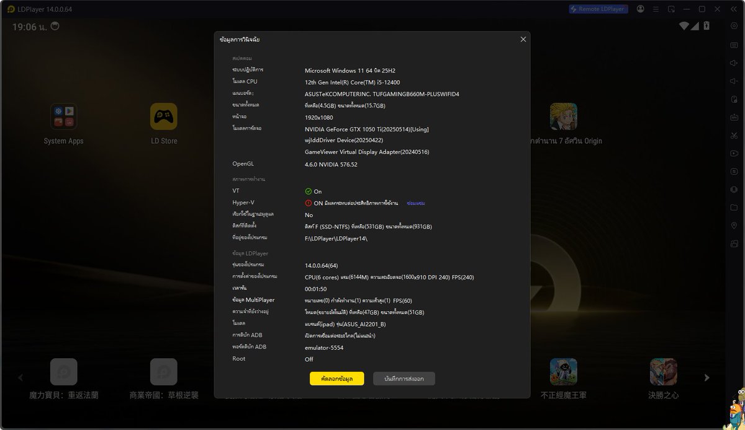The width and height of the screenshot is (745, 430).
Task: Click the yellow copy data button in the dialog
Action: [336, 378]
